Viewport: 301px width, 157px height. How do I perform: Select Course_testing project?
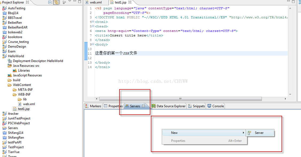[18, 42]
